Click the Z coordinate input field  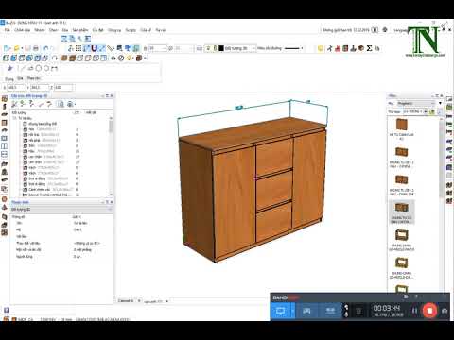pyautogui.click(x=63, y=88)
